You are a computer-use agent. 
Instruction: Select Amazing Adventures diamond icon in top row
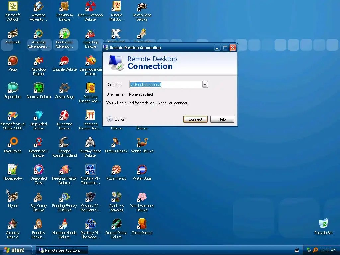[x=39, y=6]
